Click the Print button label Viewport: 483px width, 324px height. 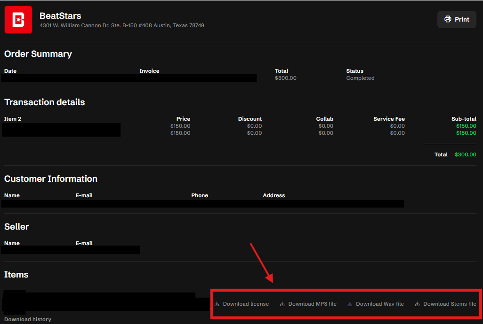[x=462, y=19]
